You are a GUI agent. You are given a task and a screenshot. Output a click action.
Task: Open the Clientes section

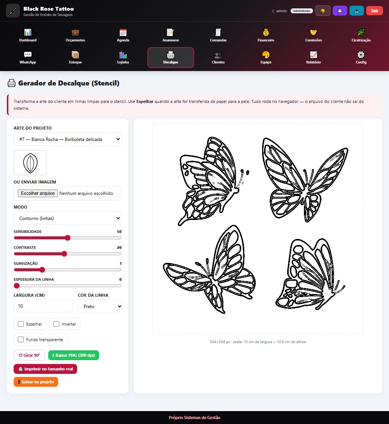[218, 58]
